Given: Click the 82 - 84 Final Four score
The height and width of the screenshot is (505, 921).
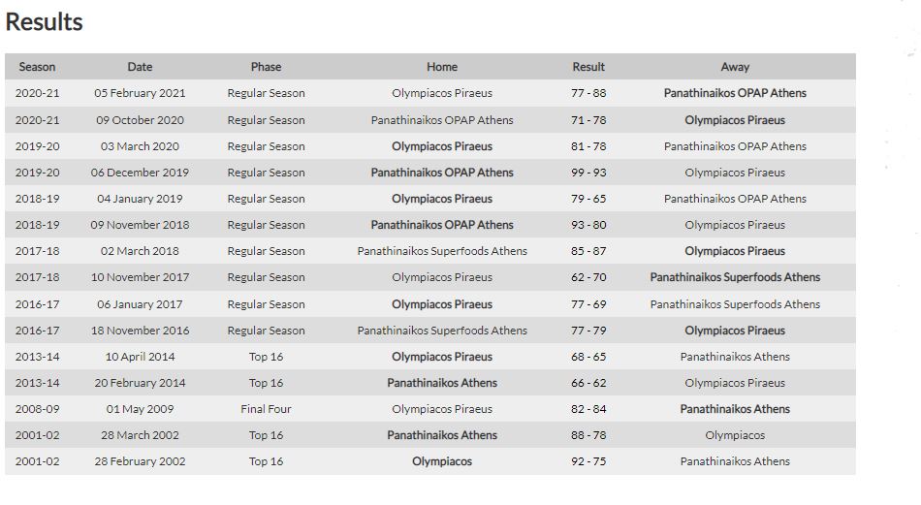Looking at the screenshot, I should pos(588,409).
